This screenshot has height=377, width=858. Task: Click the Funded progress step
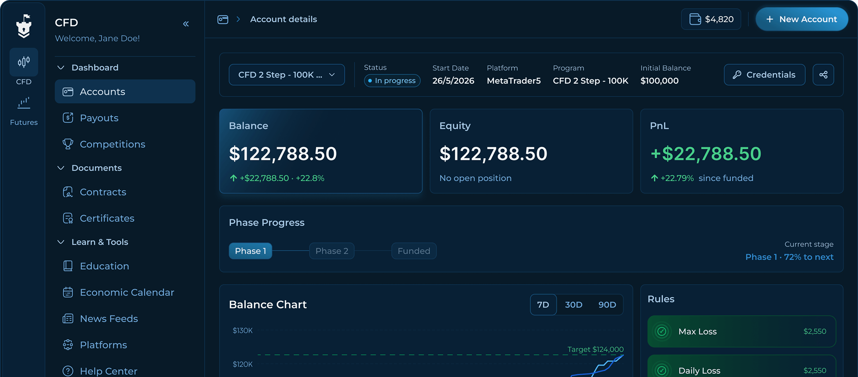pyautogui.click(x=414, y=251)
